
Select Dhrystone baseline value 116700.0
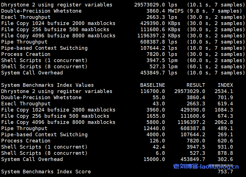pyautogui.click(x=152, y=91)
